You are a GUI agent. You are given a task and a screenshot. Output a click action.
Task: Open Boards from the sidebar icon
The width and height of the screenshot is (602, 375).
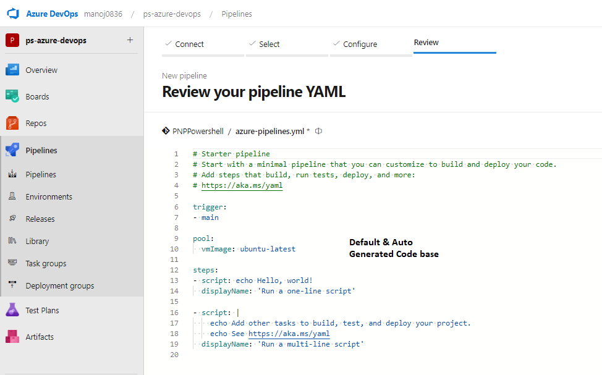point(12,96)
